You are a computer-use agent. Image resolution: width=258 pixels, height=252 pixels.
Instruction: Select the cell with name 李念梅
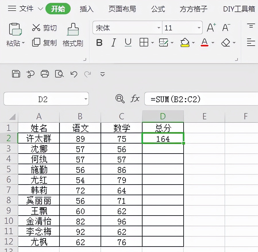coord(39,231)
